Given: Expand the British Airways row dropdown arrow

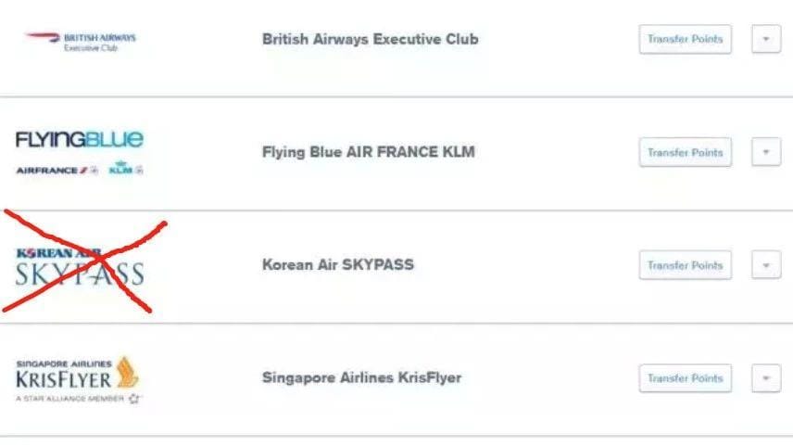Looking at the screenshot, I should (765, 40).
